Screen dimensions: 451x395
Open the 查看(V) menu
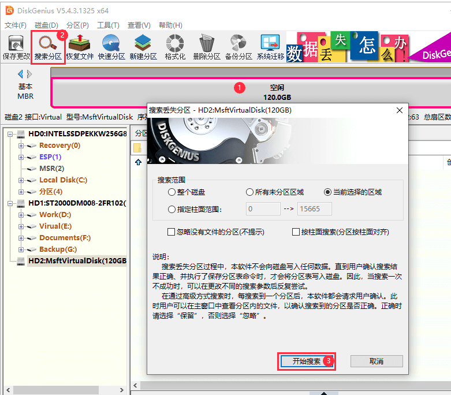pos(139,25)
